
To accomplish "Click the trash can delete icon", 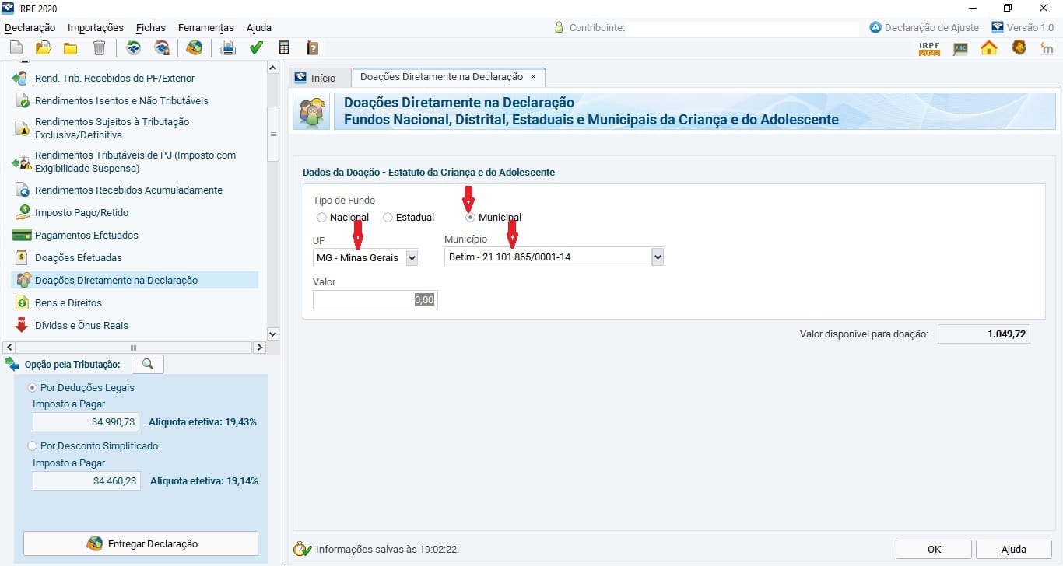I will (x=99, y=48).
